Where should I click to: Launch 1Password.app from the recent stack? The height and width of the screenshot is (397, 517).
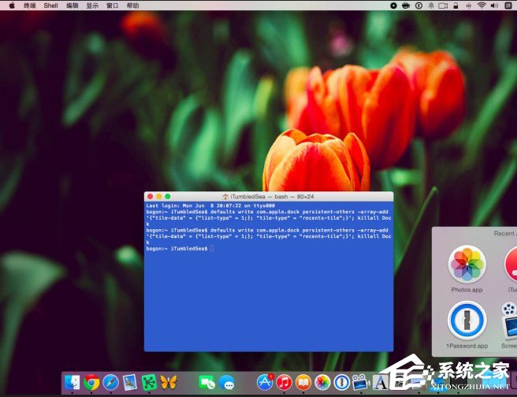(x=467, y=321)
